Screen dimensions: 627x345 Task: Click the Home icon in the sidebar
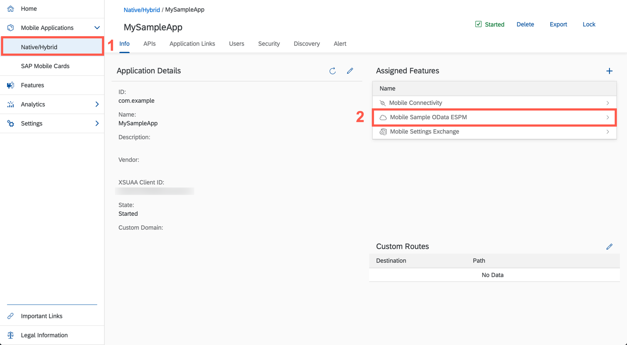(10, 9)
